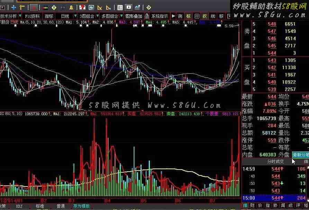Image resolution: width=309 pixels, height=210 pixels.
Task: Click the yellow diamond exclamation warning icon
Action: click(54, 8)
